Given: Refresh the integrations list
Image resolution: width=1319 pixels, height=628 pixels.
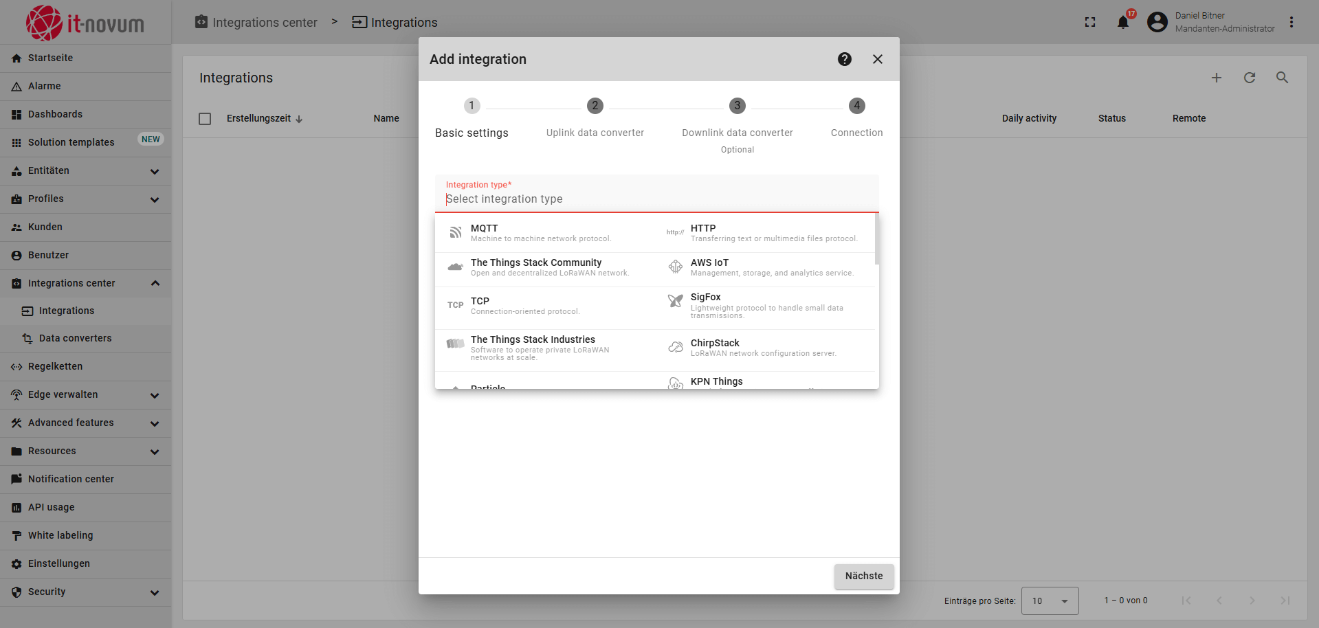Looking at the screenshot, I should point(1249,78).
